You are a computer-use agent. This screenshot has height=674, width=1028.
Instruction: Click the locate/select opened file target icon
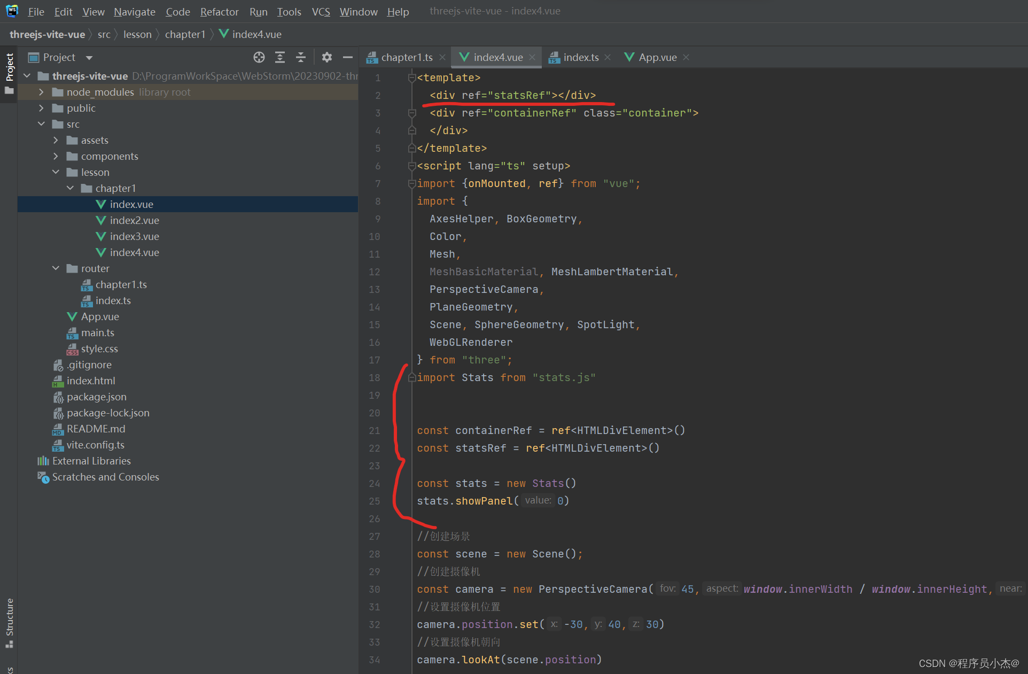259,57
